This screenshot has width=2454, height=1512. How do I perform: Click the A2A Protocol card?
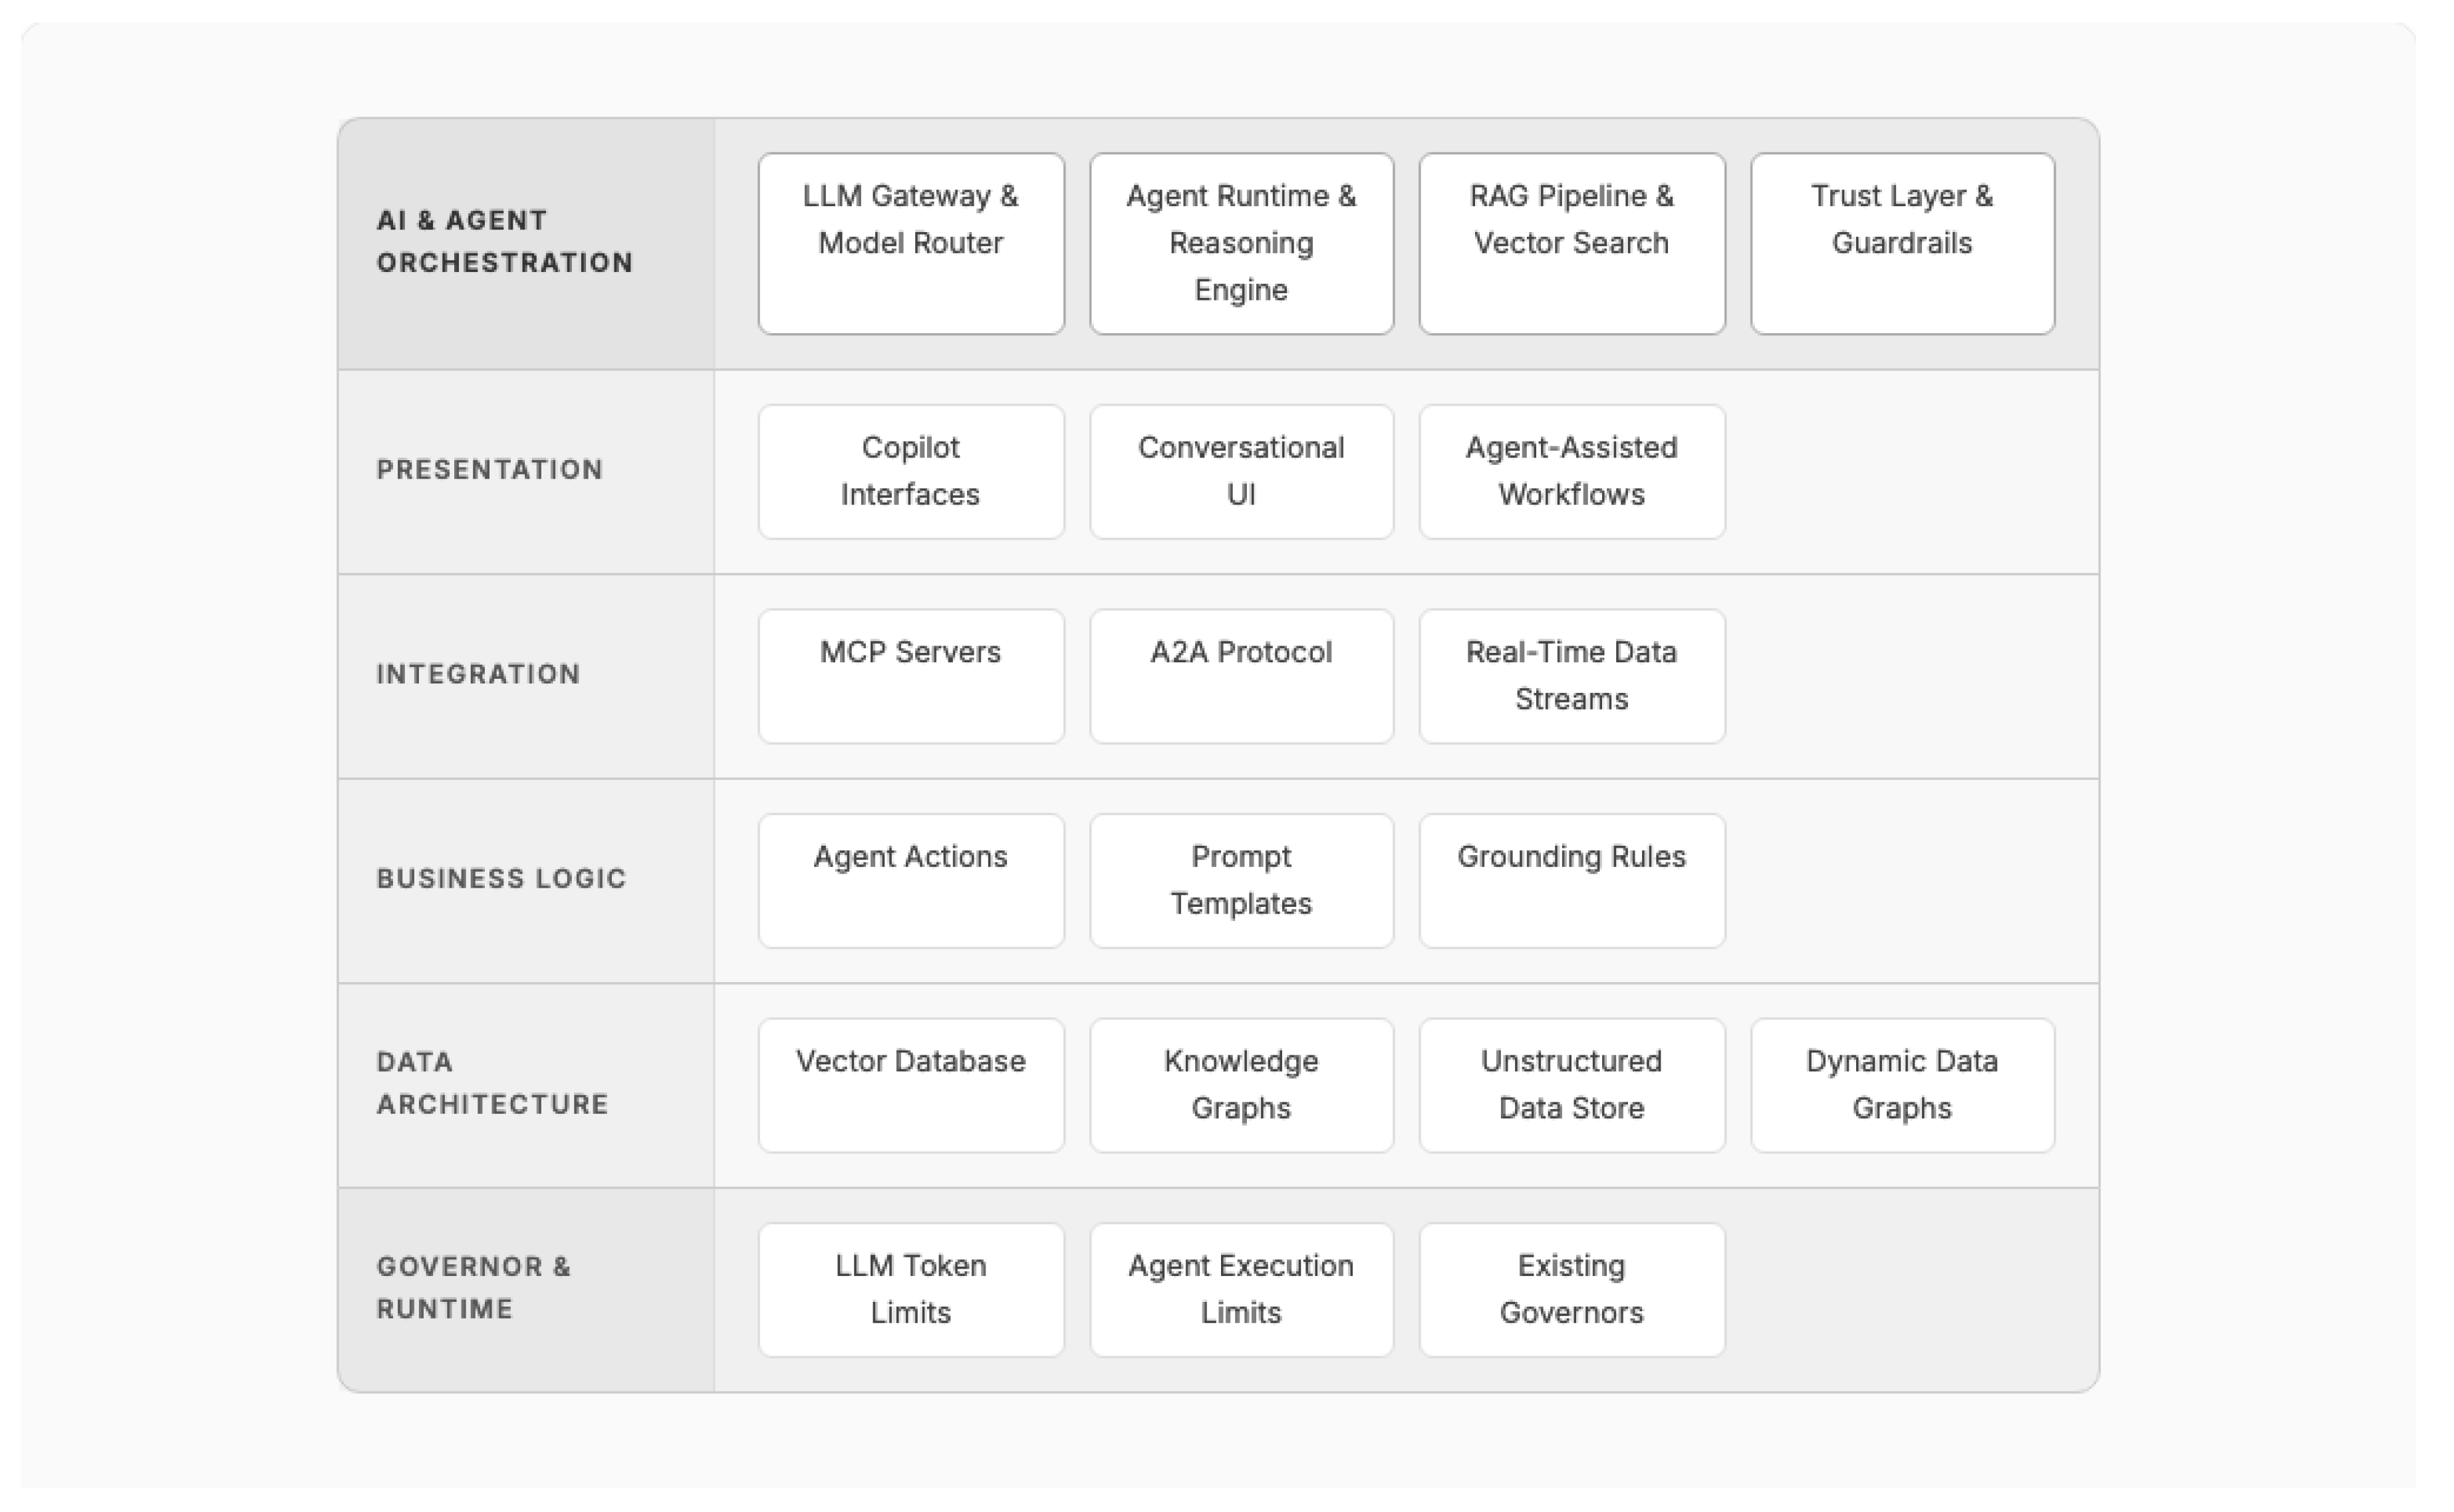click(1241, 676)
